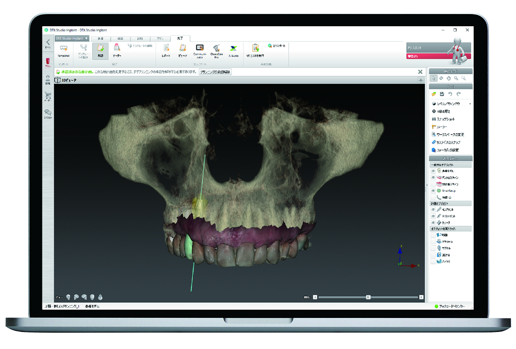Switch to the Plan ribbon tab

[160, 39]
